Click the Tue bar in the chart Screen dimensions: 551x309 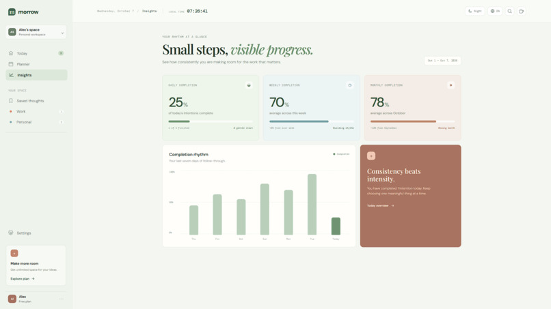[312, 204]
